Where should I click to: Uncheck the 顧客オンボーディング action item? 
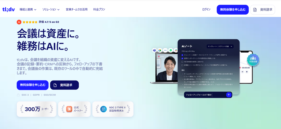click(182, 58)
